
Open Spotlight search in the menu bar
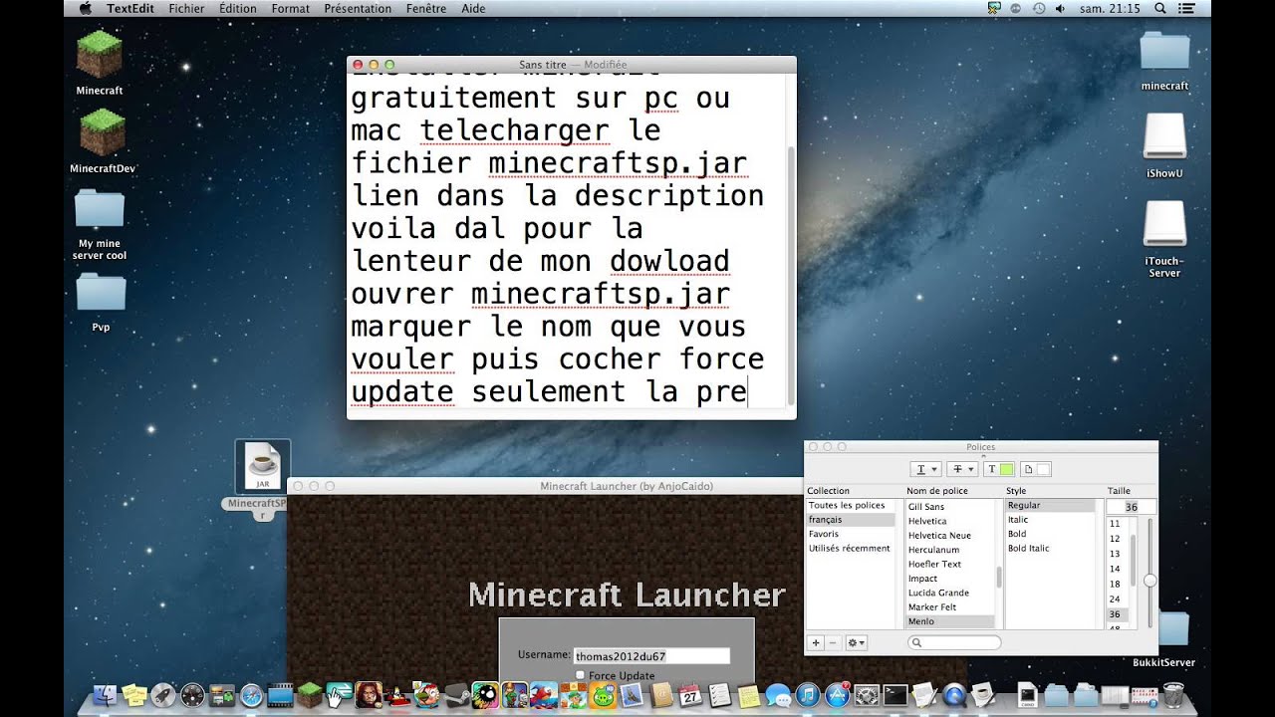coord(1159,8)
